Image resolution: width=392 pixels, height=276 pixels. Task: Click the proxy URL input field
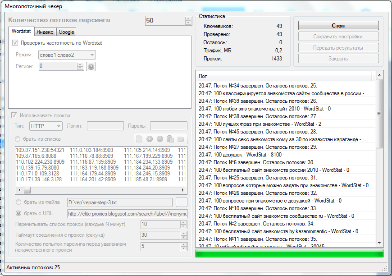tap(127, 214)
